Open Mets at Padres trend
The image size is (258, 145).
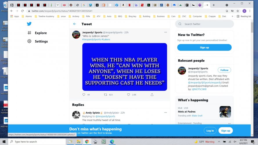pos(187,112)
